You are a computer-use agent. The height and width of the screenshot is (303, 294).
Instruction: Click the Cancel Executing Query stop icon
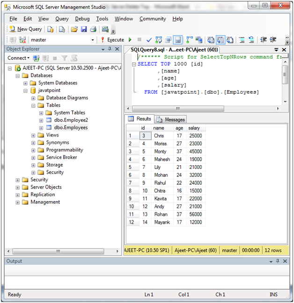tap(140, 39)
